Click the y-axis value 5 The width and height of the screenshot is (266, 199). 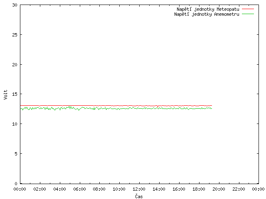pyautogui.click(x=16, y=154)
